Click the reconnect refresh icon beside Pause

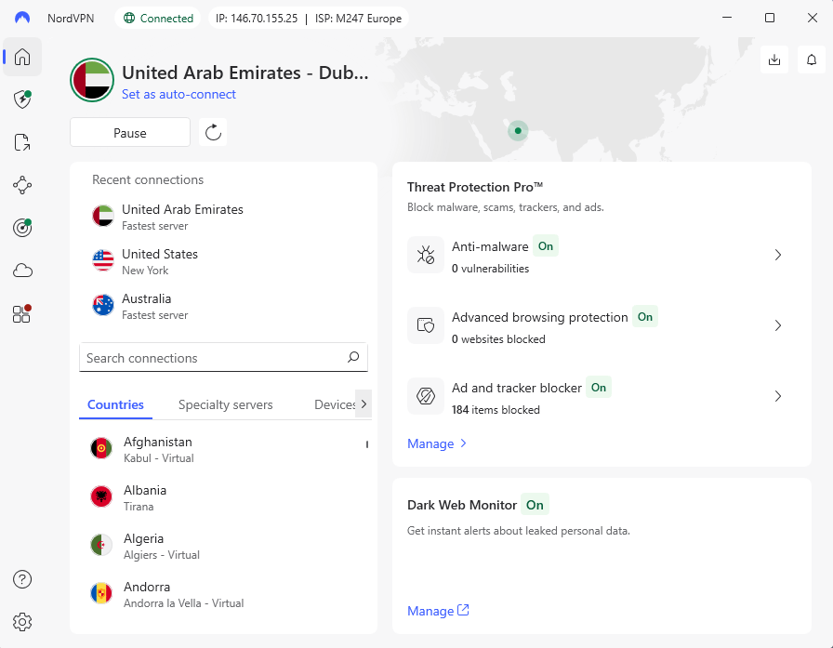coord(212,132)
